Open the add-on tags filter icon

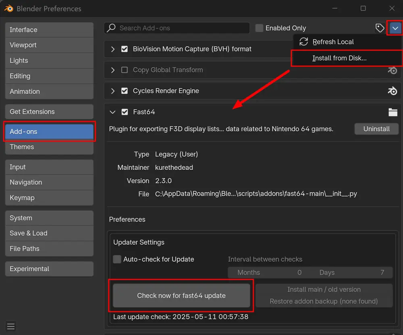[x=380, y=28]
